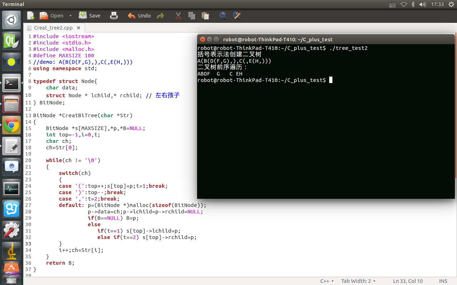Show the calendar from clock 17:33
This screenshot has height=285, width=457.
tap(437, 4)
